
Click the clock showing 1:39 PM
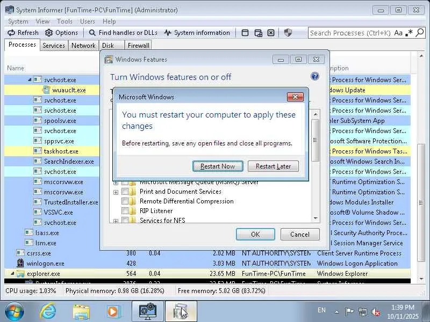coord(403,307)
